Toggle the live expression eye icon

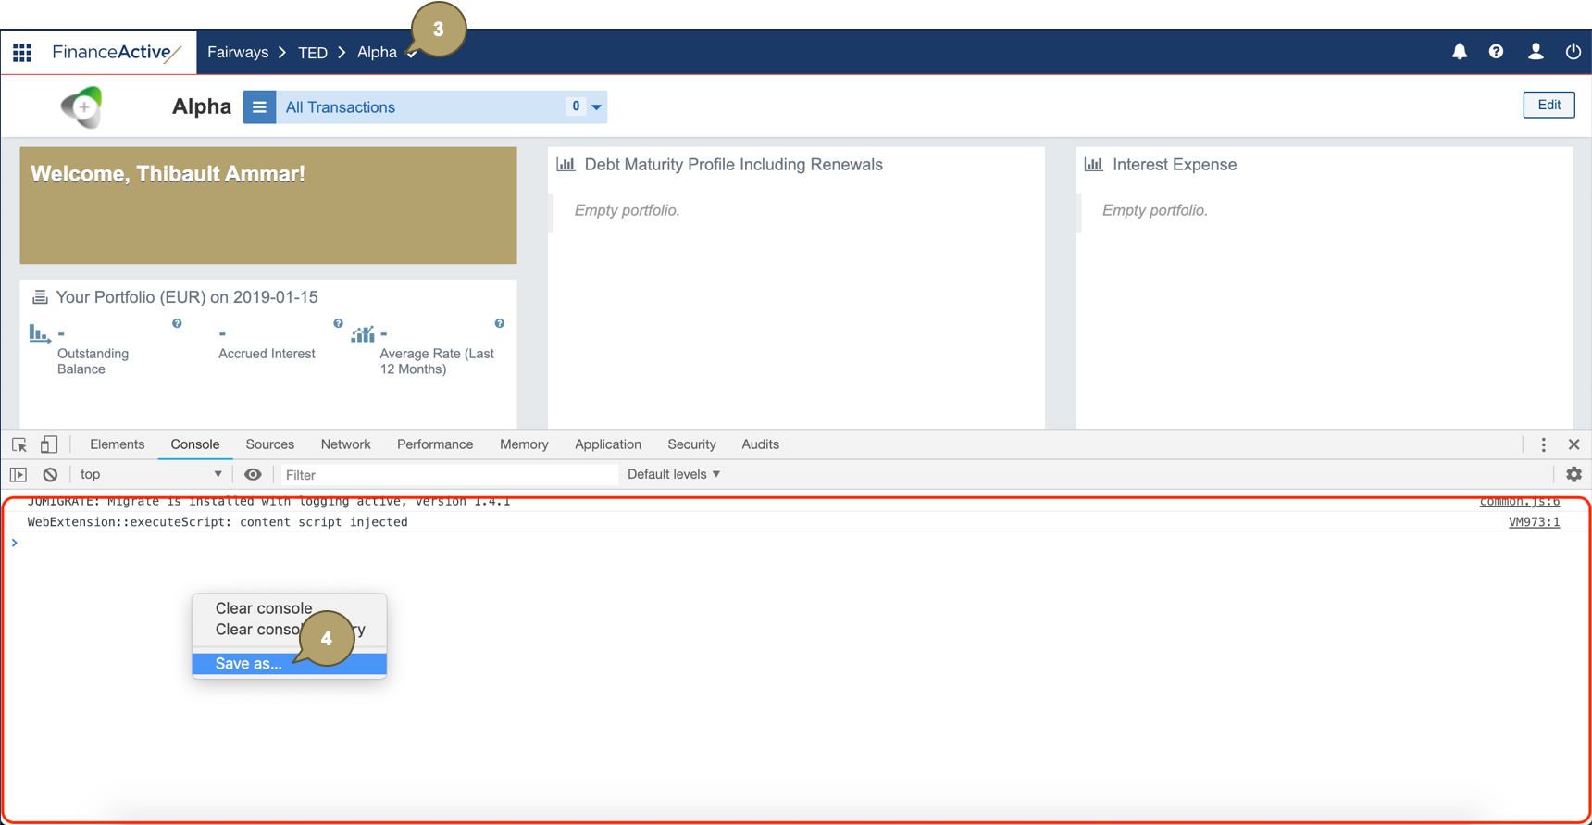pyautogui.click(x=253, y=474)
